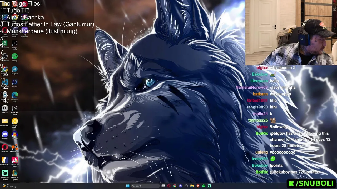The image size is (337, 189).
Task: Click the chat username 'lilermuun'
Action: click(x=259, y=81)
